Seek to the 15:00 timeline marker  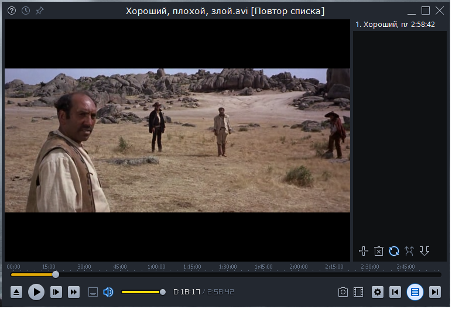[x=49, y=267]
